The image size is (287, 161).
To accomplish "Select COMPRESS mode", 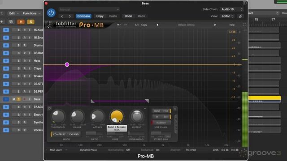I will [x=59, y=134].
